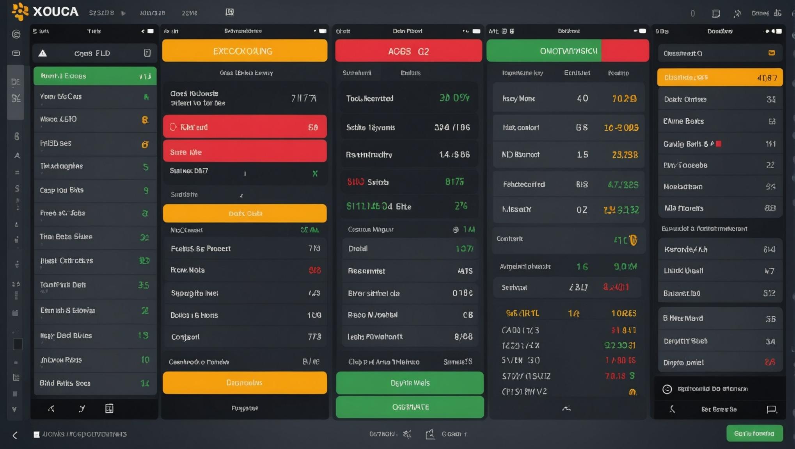Click the play arrow after S23 label
The height and width of the screenshot is (449, 795).
[x=123, y=13]
